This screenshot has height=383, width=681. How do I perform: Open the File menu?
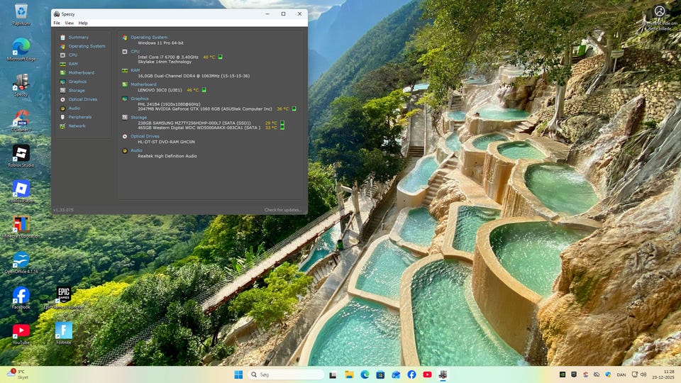[57, 23]
